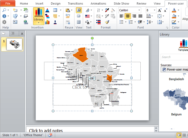
Task: Open outline pen color picker
Action: (174, 22)
